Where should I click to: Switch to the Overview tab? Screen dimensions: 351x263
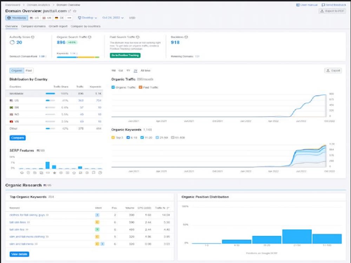coord(12,26)
